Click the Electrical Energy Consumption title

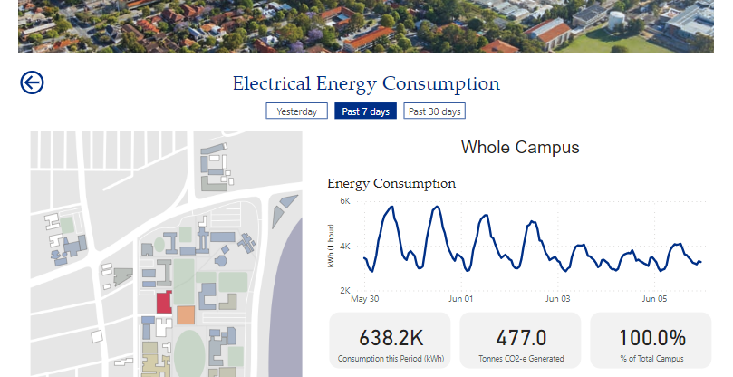(366, 83)
